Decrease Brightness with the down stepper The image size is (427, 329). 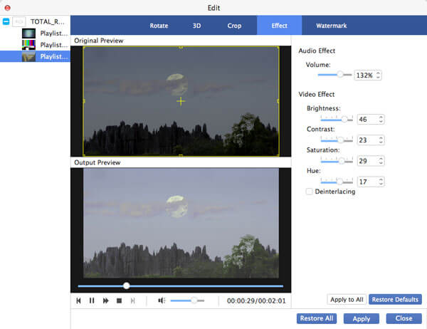point(381,122)
